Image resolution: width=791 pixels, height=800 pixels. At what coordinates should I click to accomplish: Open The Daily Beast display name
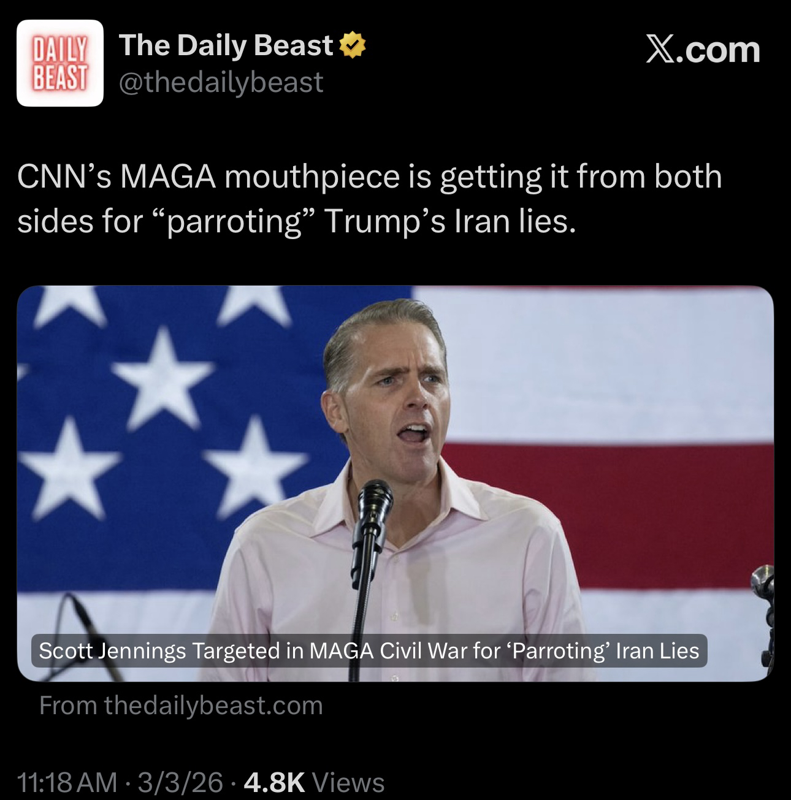[x=226, y=45]
